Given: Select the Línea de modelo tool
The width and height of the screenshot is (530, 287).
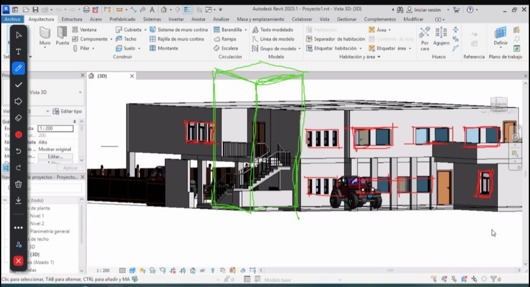Looking at the screenshot, I should (273, 39).
